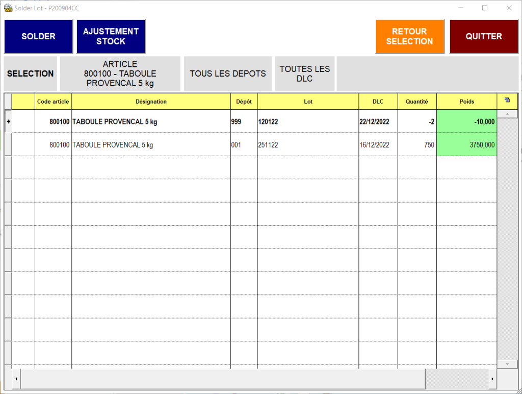The width and height of the screenshot is (522, 394).
Task: Click the Désignation column header
Action: coord(151,102)
